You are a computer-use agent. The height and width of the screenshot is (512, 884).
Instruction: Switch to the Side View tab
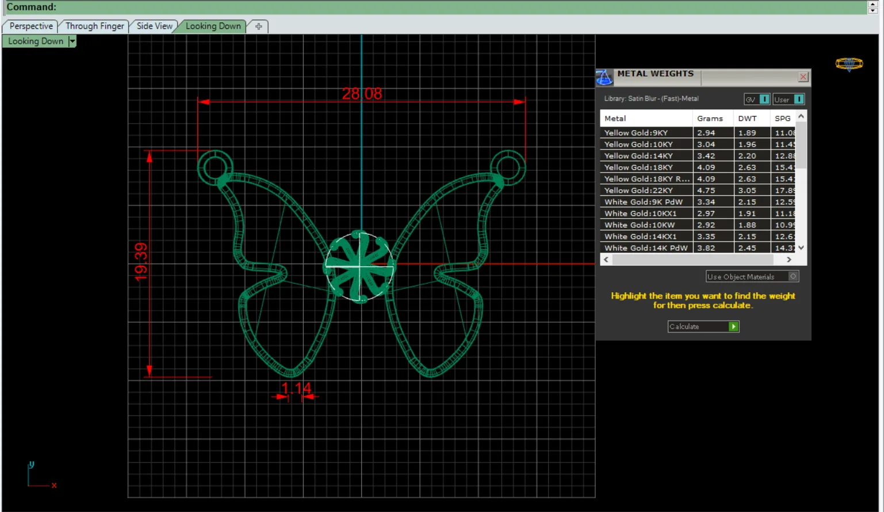pos(154,26)
